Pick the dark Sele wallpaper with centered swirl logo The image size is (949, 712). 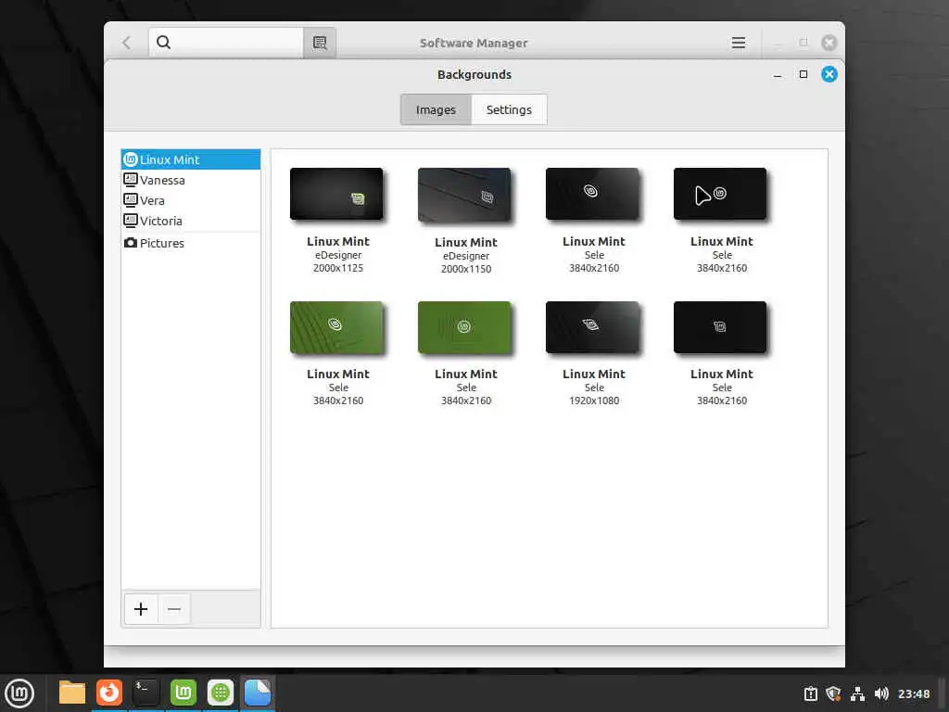[x=592, y=194]
